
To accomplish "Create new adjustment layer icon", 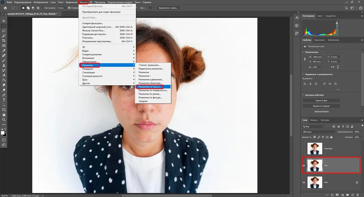I will (x=343, y=195).
